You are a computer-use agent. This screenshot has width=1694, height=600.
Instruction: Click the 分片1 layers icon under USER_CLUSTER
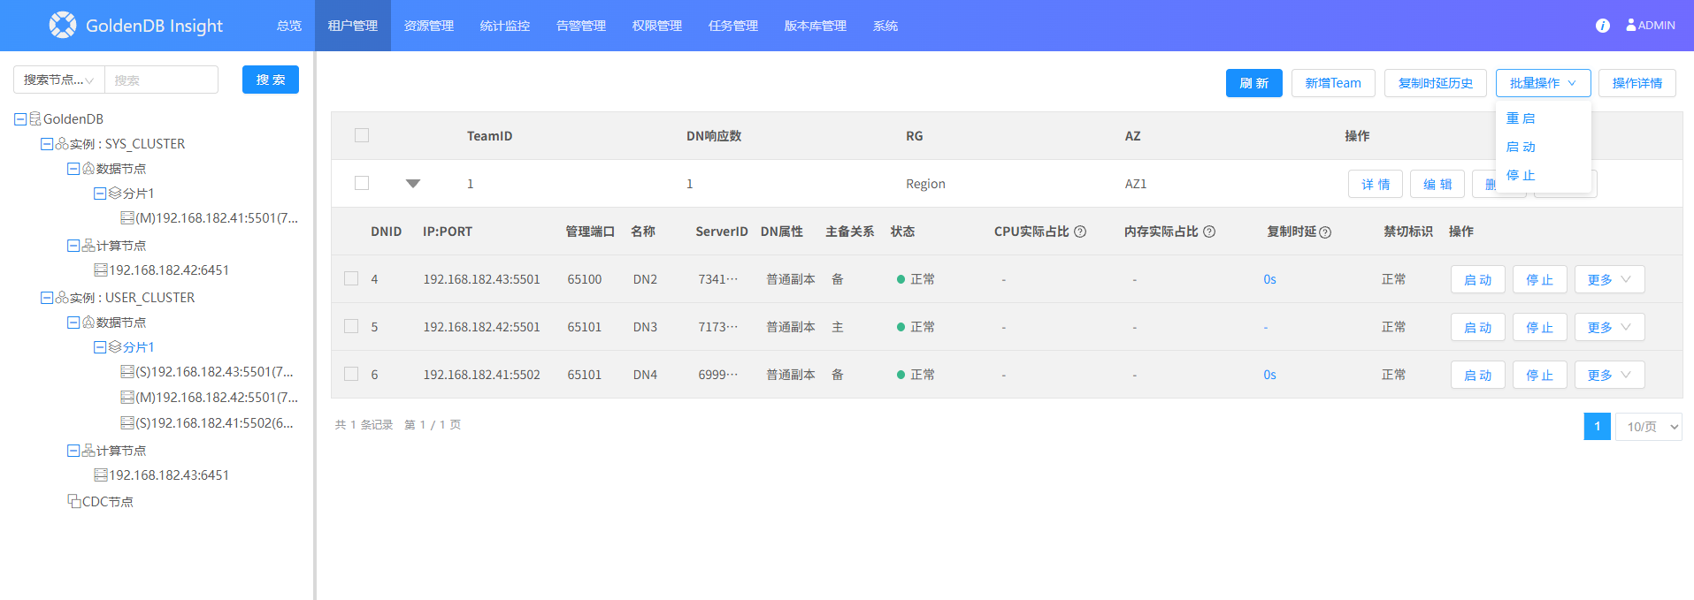pos(115,347)
